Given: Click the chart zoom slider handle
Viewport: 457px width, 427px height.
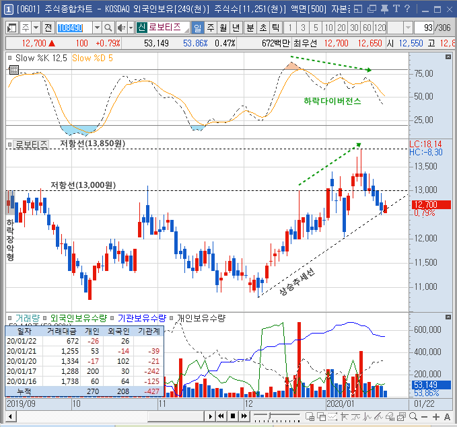Looking at the screenshot, I should 270,416.
